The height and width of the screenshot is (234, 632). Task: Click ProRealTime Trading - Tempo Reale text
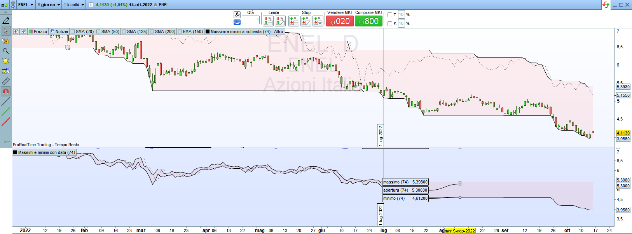(46, 145)
